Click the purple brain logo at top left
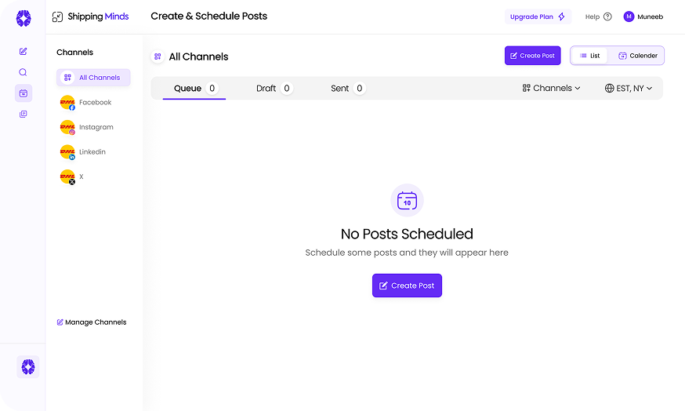Screen dimensions: 685x411 (24, 18)
